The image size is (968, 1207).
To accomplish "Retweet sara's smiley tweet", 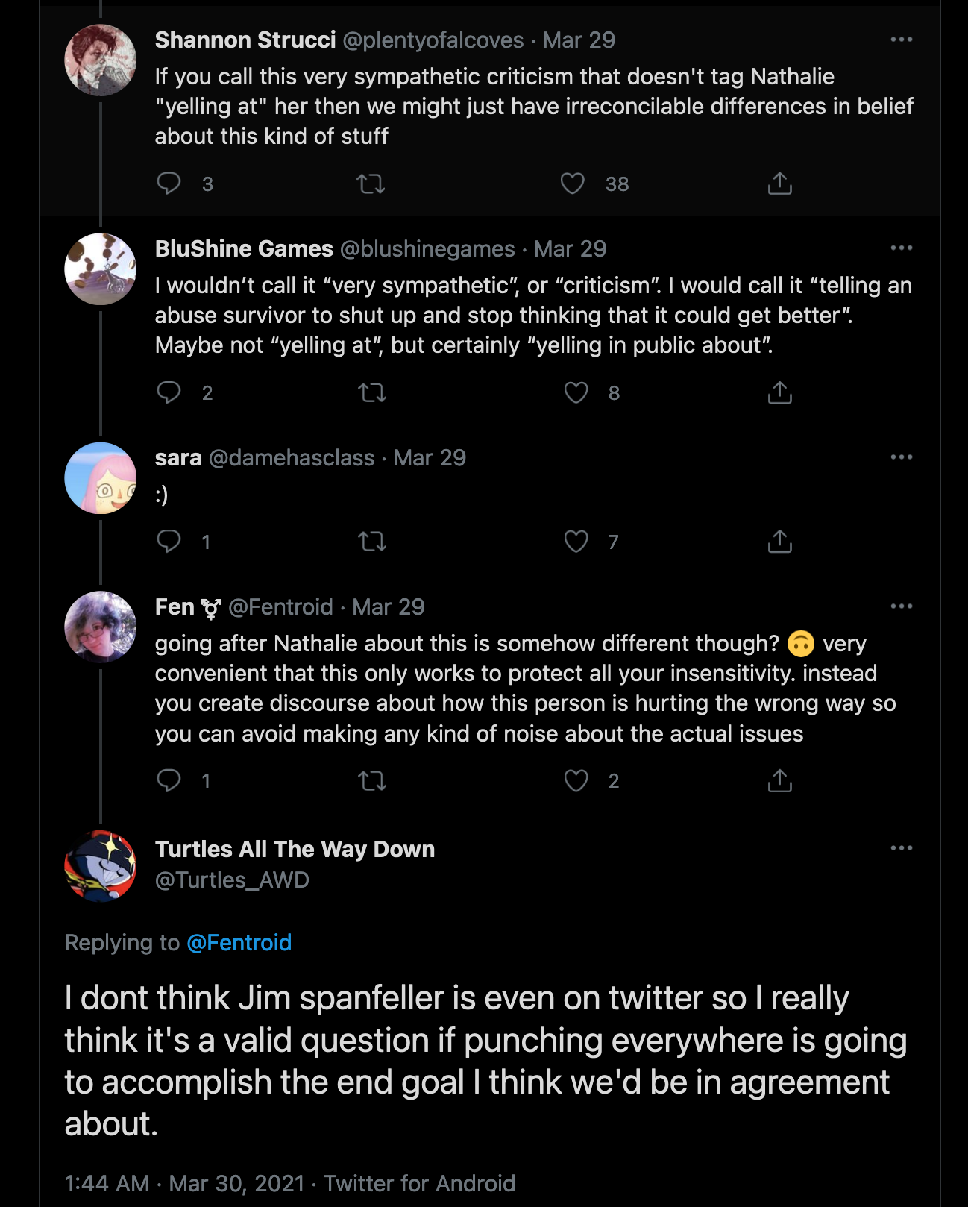I will (372, 542).
